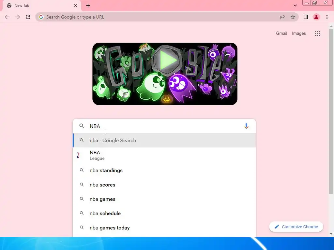The height and width of the screenshot is (250, 334).
Task: Close the New Tab tab
Action: [75, 6]
